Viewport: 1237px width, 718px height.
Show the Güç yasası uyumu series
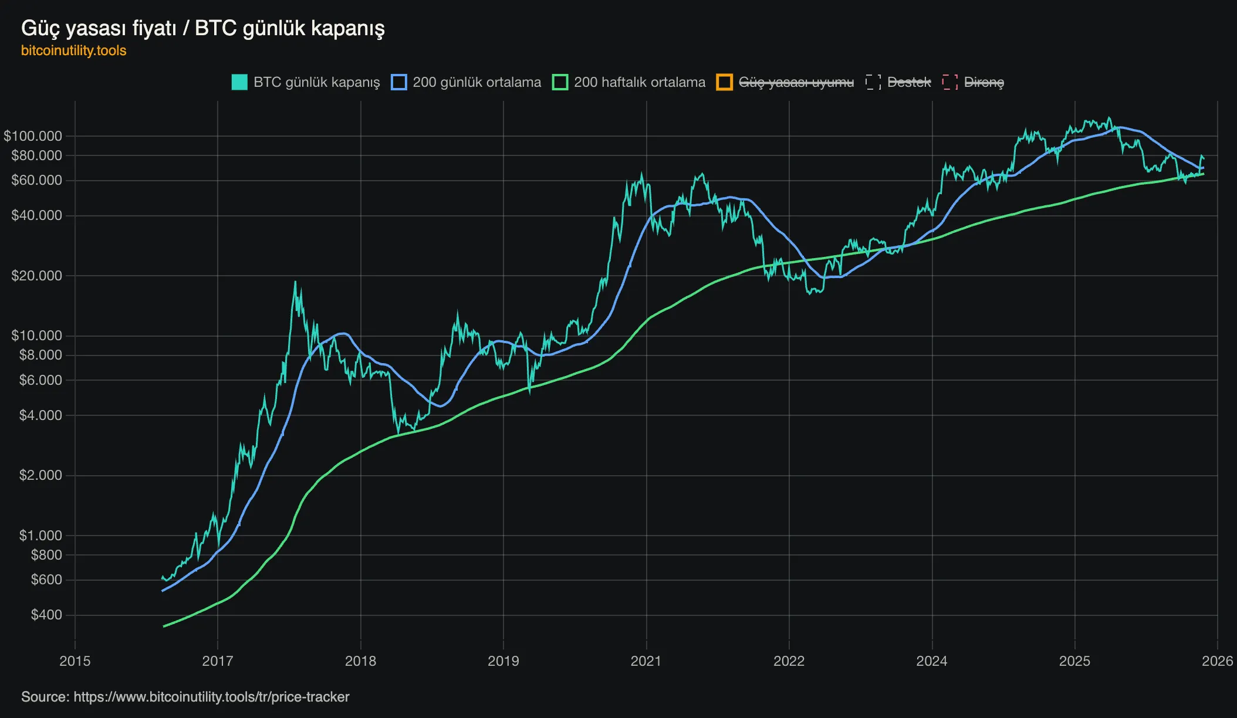(x=796, y=82)
